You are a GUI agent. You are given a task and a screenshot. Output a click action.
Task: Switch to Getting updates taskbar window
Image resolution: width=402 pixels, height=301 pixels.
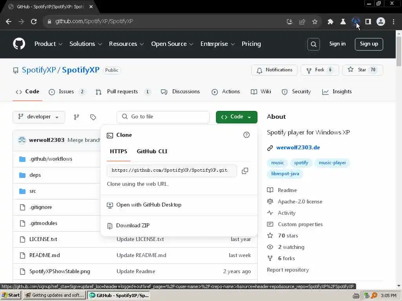pyautogui.click(x=55, y=296)
